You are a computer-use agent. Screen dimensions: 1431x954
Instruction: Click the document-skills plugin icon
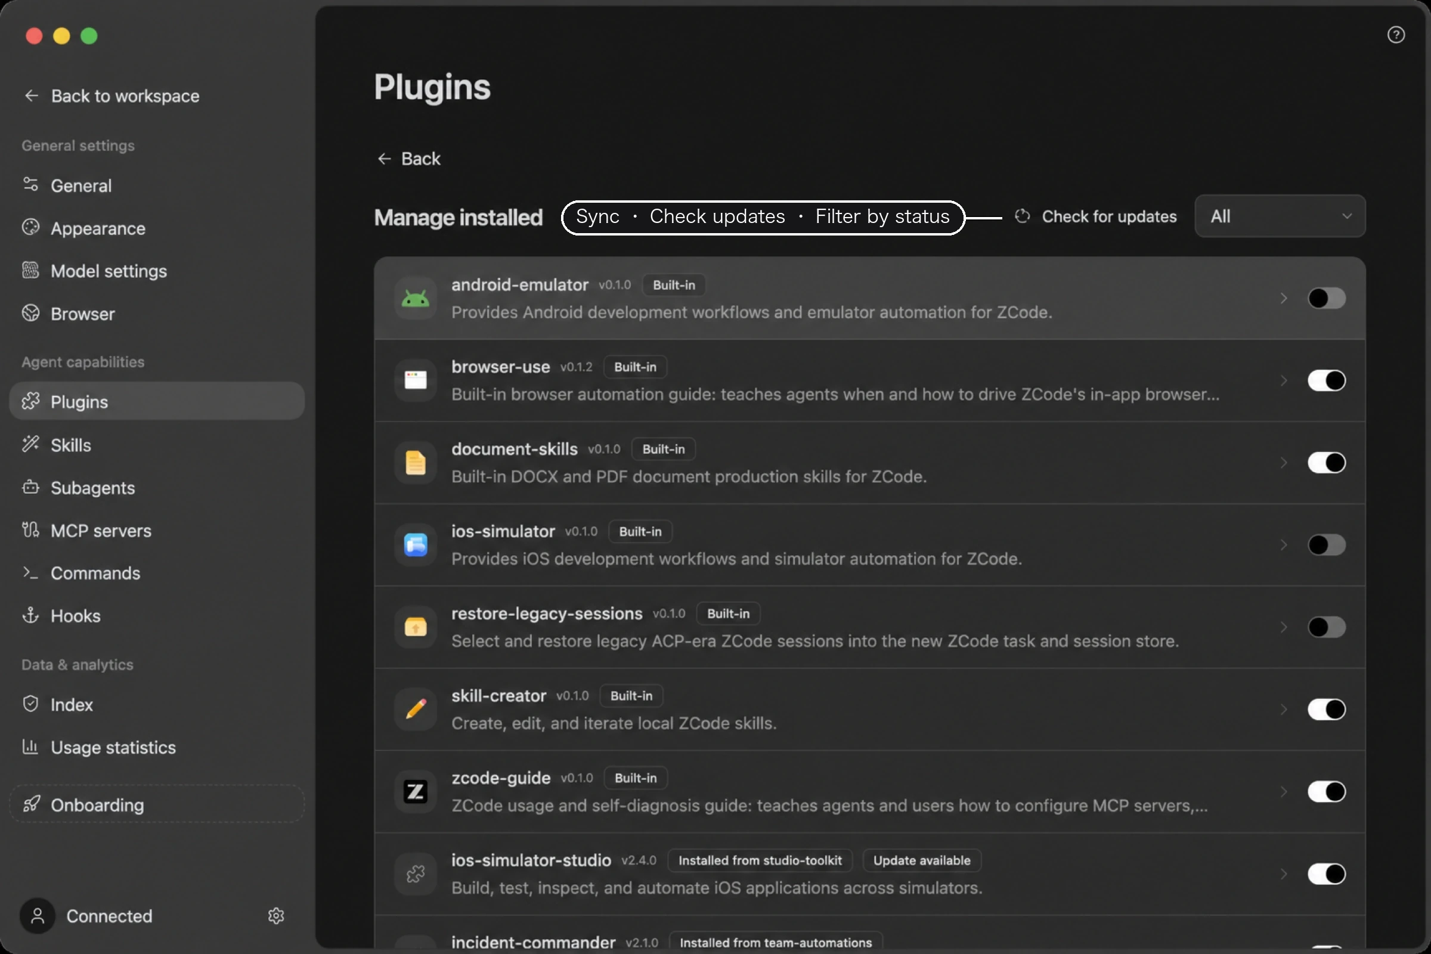click(416, 463)
